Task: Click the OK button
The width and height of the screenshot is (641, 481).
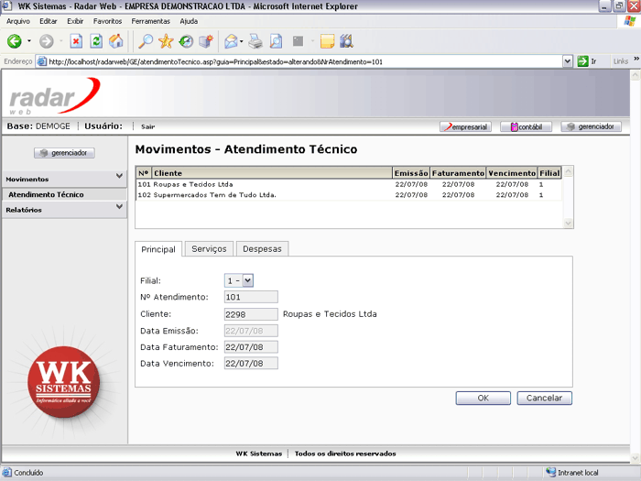Action: tap(483, 399)
